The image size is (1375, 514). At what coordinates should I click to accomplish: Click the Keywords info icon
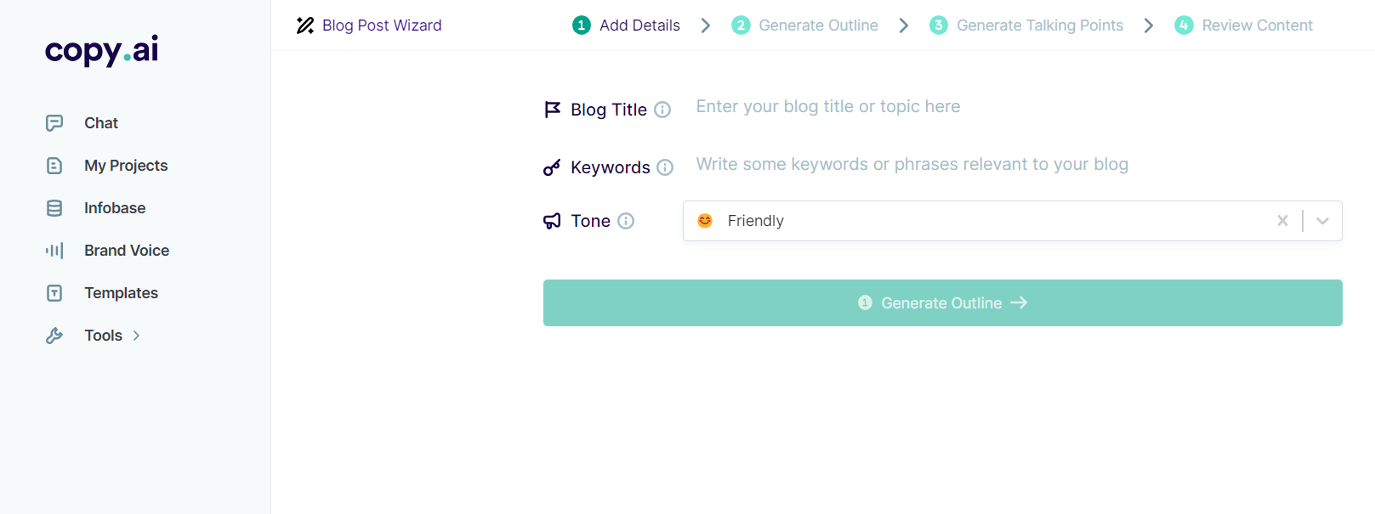click(x=665, y=167)
